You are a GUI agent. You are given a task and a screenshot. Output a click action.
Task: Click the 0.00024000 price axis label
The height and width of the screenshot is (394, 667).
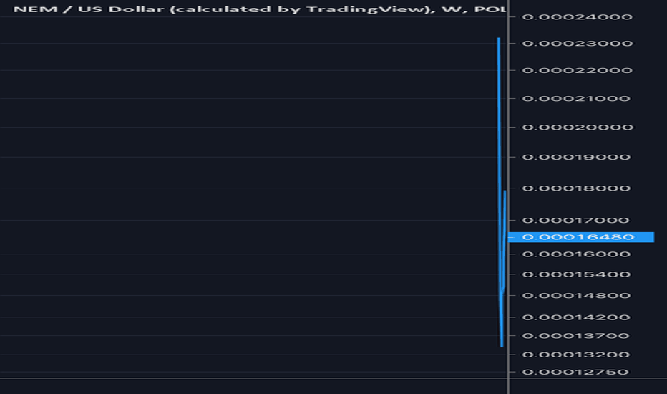point(578,16)
